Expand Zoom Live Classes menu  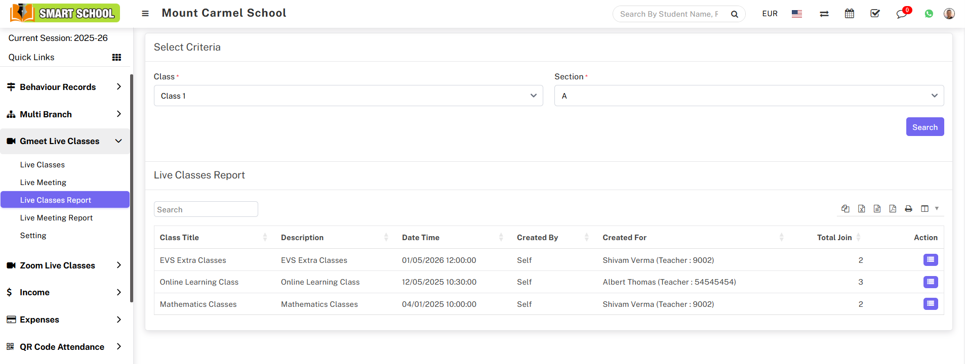pos(64,265)
